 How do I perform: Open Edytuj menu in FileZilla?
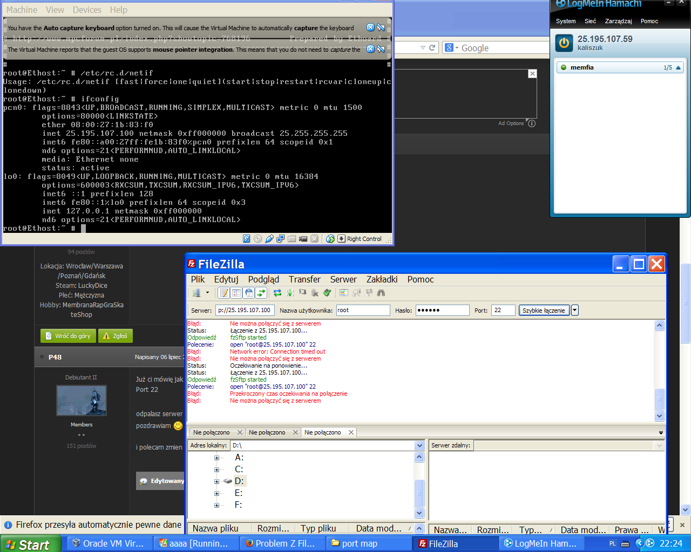pos(226,279)
